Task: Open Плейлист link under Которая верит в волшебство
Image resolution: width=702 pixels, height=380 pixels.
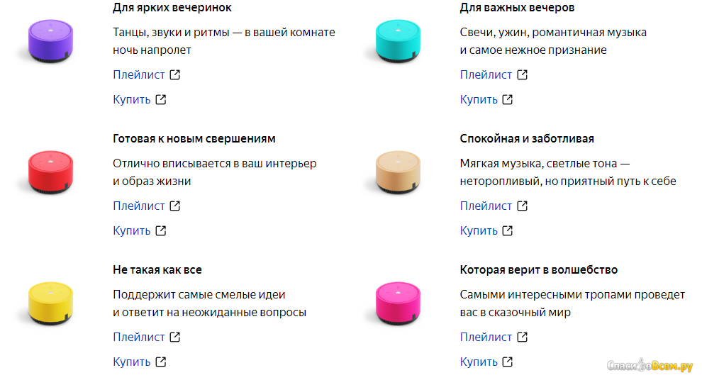Action: click(x=486, y=337)
